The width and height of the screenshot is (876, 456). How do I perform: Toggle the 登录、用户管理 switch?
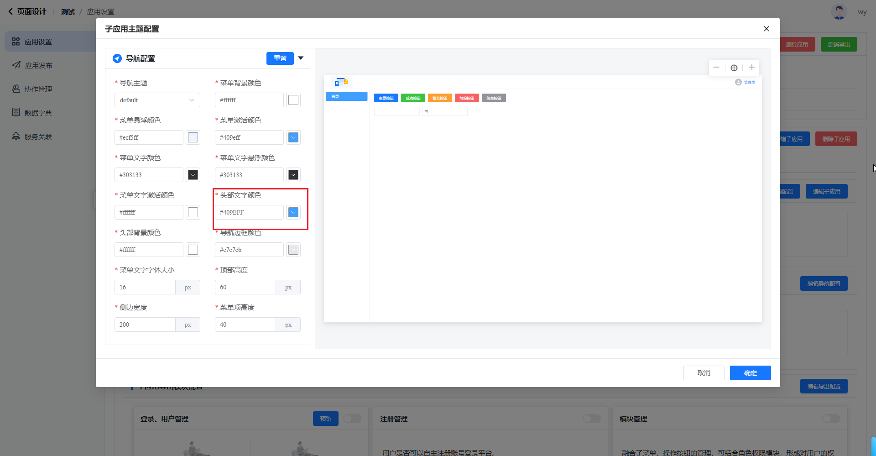[x=352, y=419]
